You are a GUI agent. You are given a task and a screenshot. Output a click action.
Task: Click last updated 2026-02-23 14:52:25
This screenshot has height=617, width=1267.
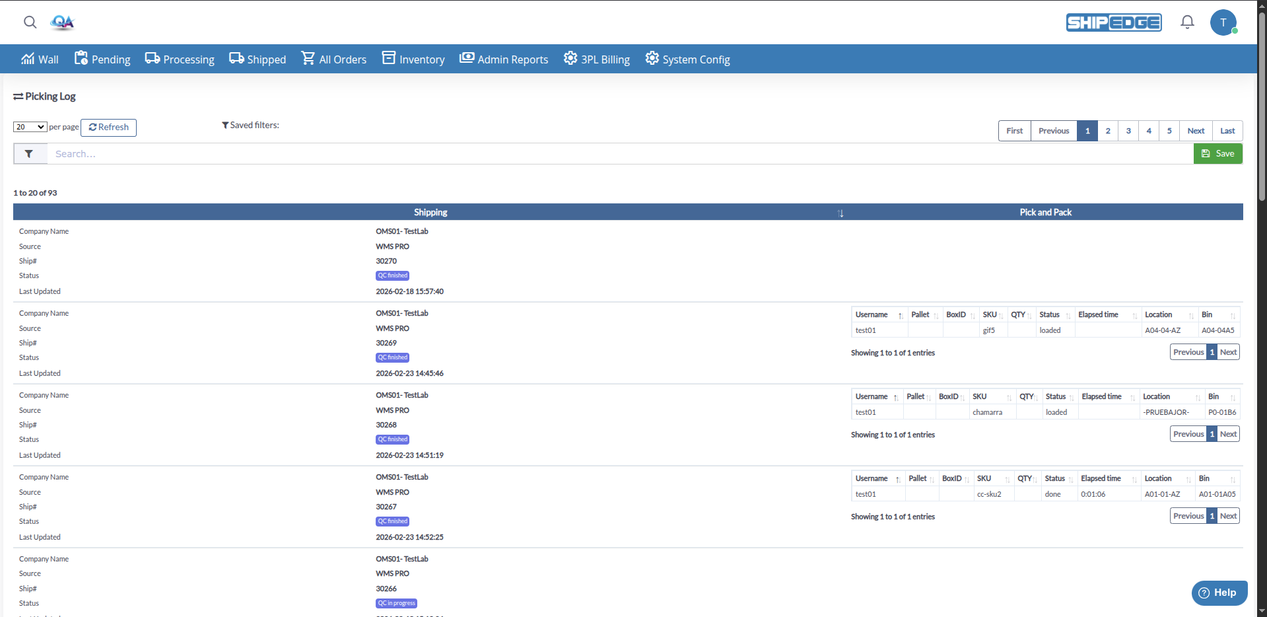click(409, 537)
